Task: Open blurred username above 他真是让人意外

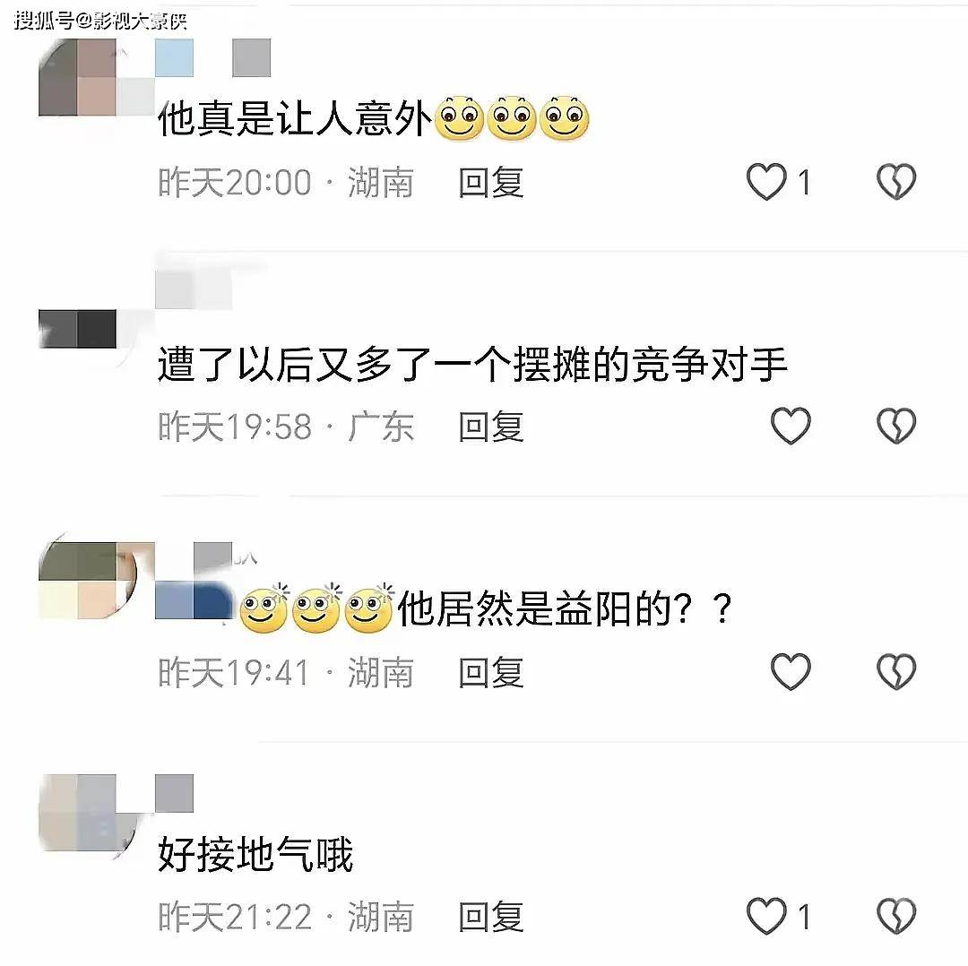Action: click(x=213, y=57)
